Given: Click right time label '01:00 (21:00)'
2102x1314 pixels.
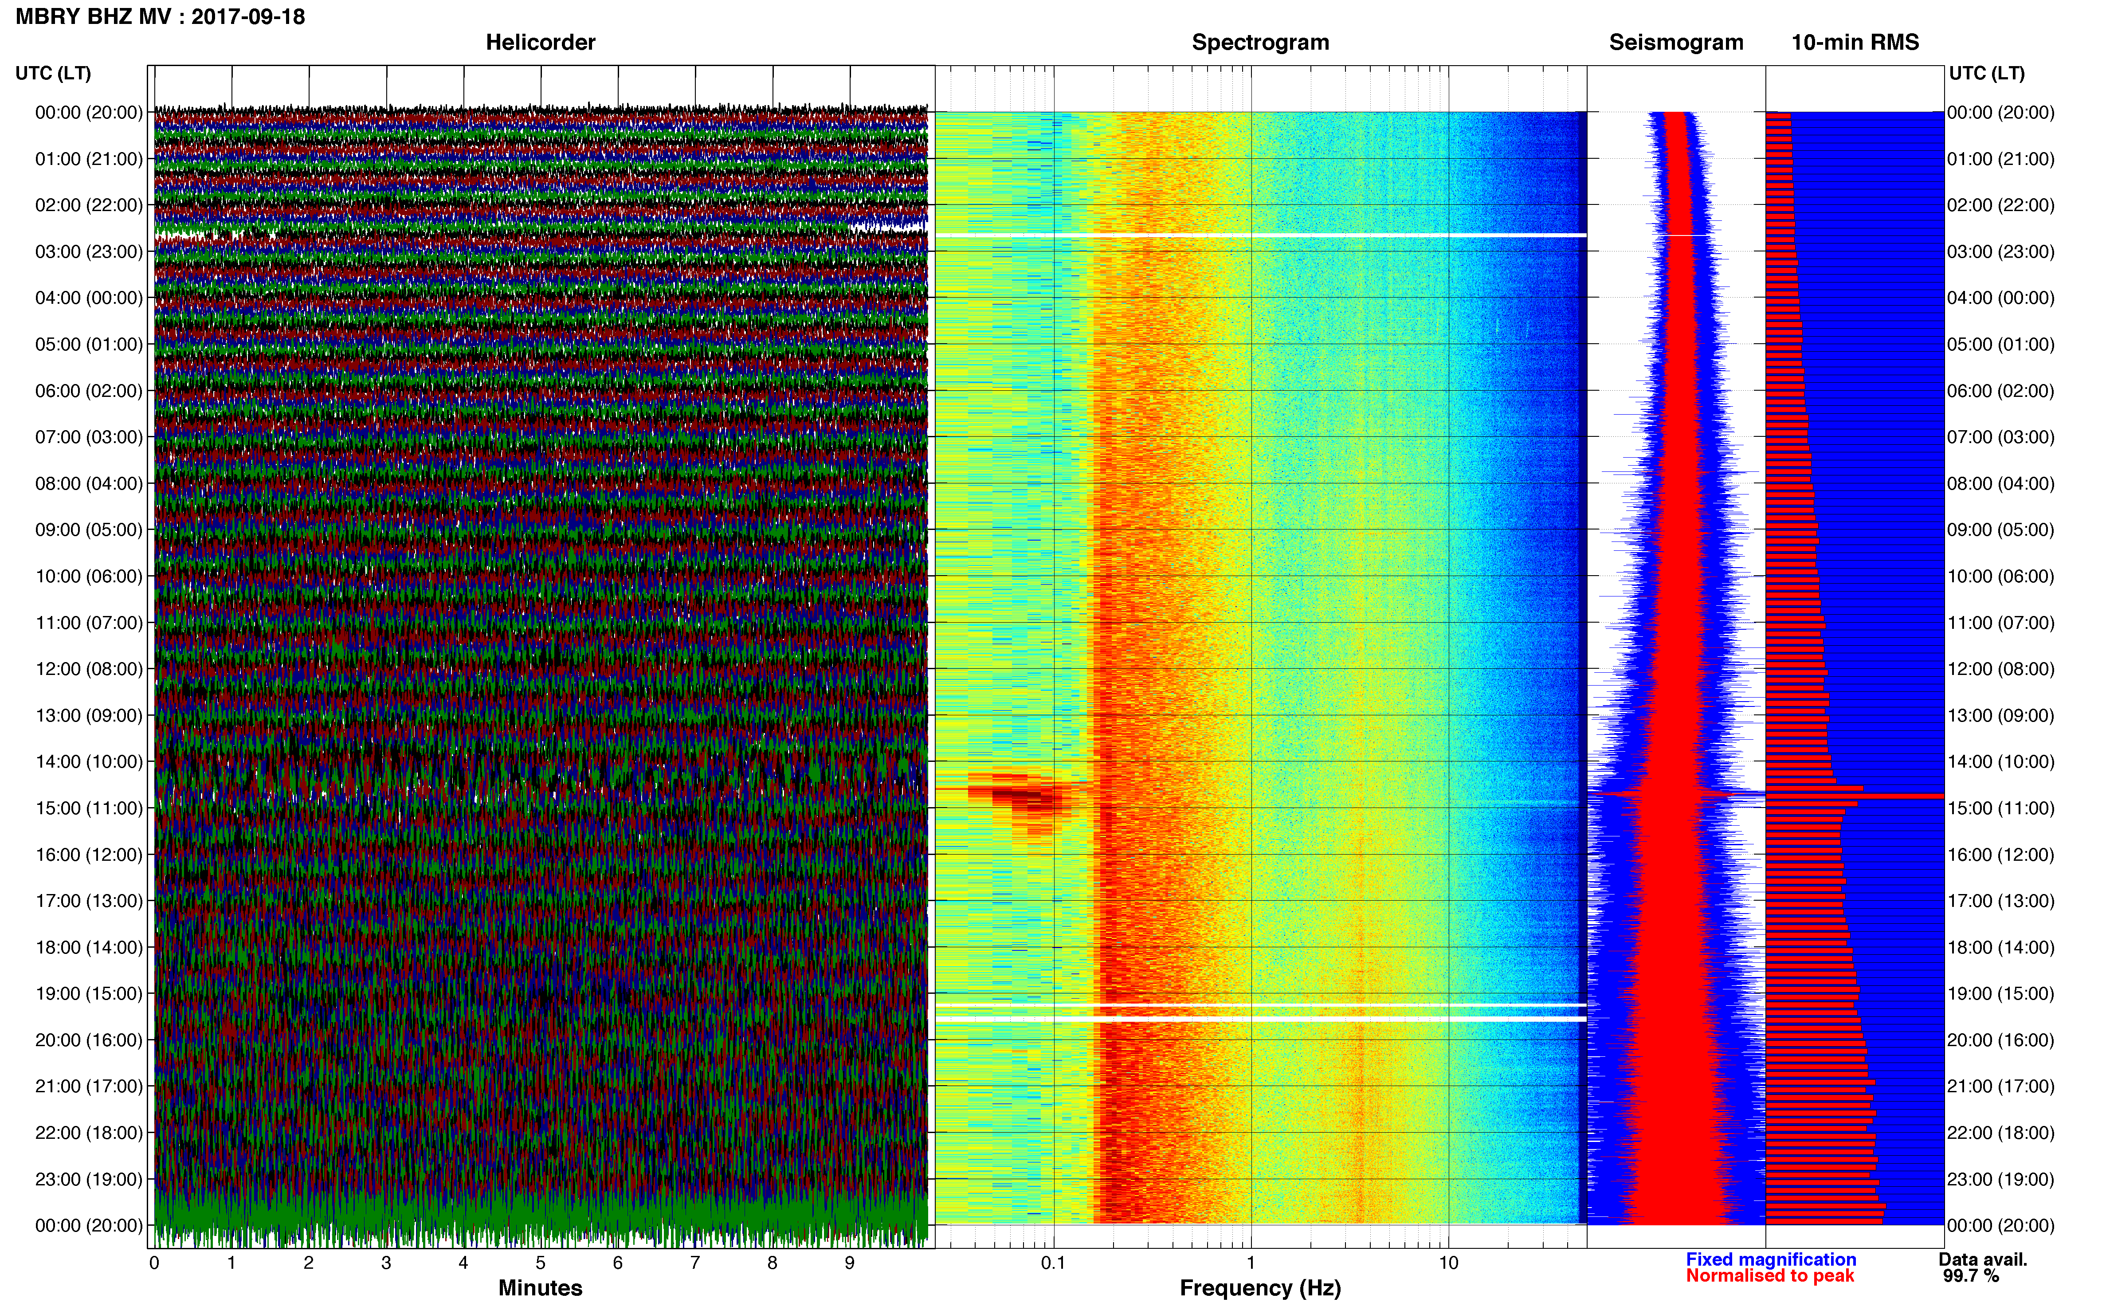Looking at the screenshot, I should (2000, 159).
